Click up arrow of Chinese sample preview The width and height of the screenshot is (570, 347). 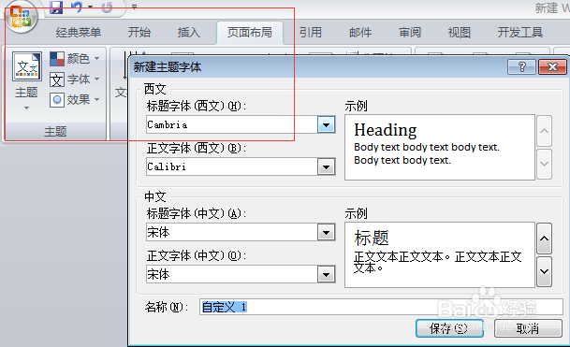click(x=544, y=239)
